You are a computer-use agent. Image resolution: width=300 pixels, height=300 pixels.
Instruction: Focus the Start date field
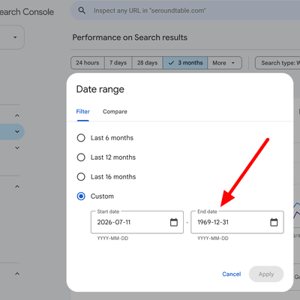coord(137,222)
